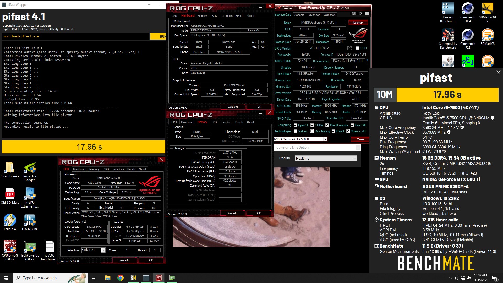Open the Cinebench R23 desktop shortcut
Screen dimensions: 503x283
click(468, 39)
